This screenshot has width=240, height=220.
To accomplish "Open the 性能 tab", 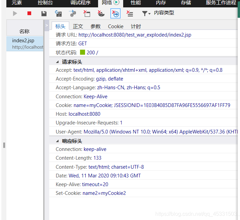I will coord(136,3).
